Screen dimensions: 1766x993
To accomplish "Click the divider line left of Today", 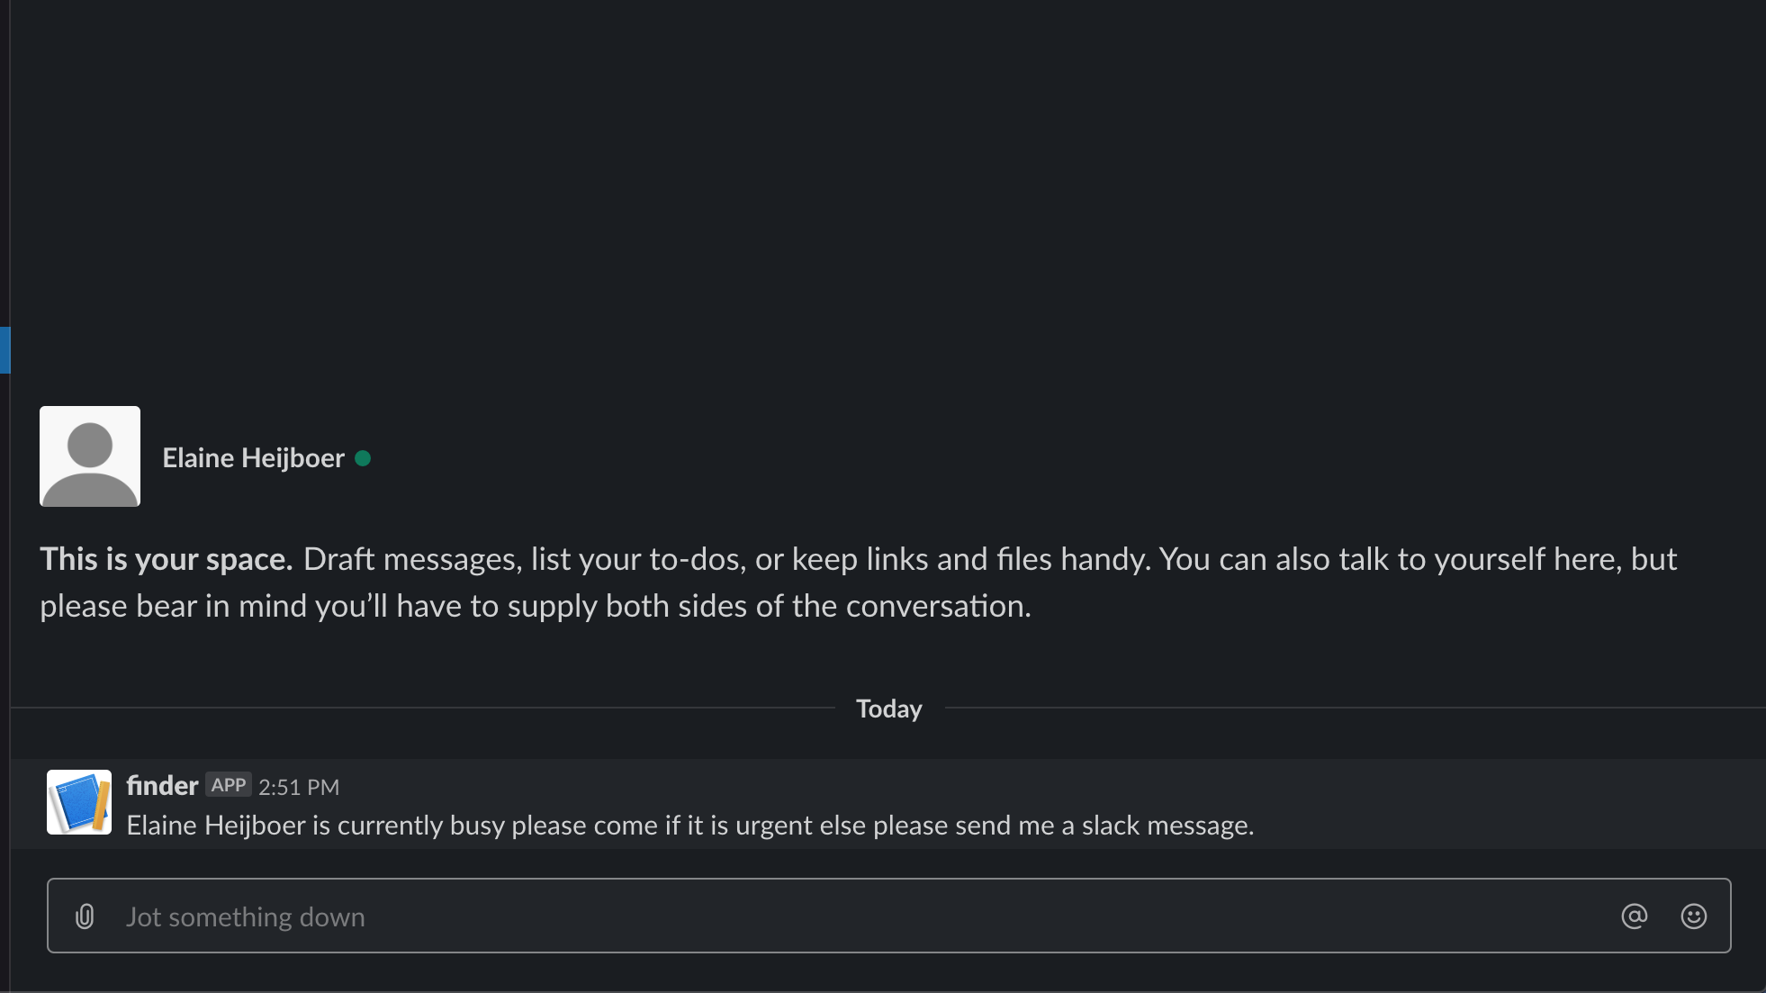I will click(423, 708).
